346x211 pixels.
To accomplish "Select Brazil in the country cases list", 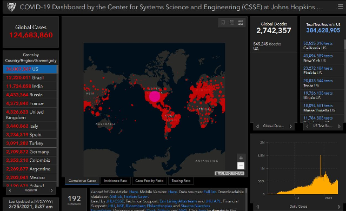I will click(30, 78).
